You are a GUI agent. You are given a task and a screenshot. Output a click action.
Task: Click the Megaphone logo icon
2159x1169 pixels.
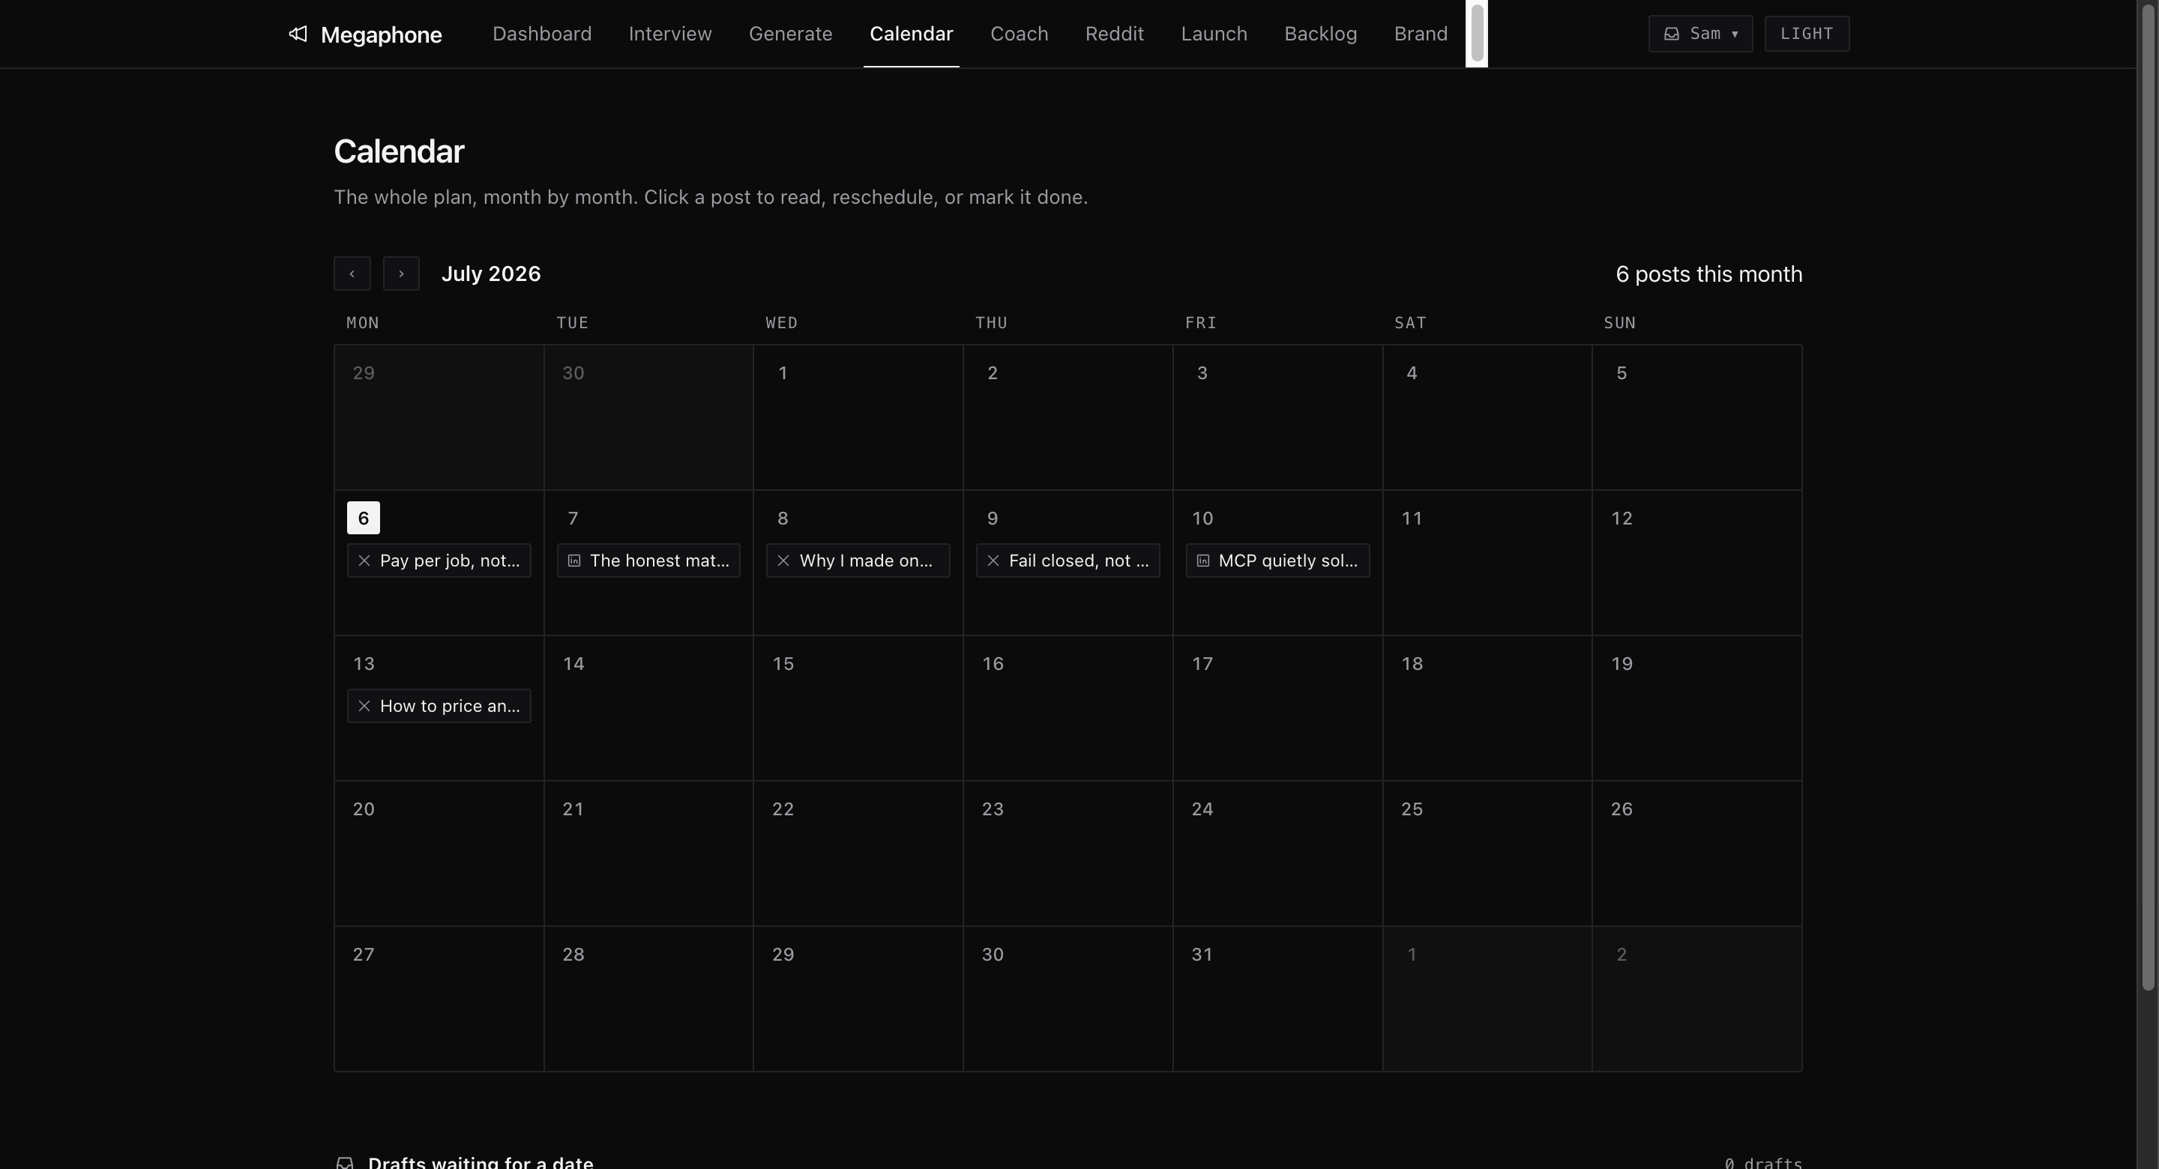(298, 34)
